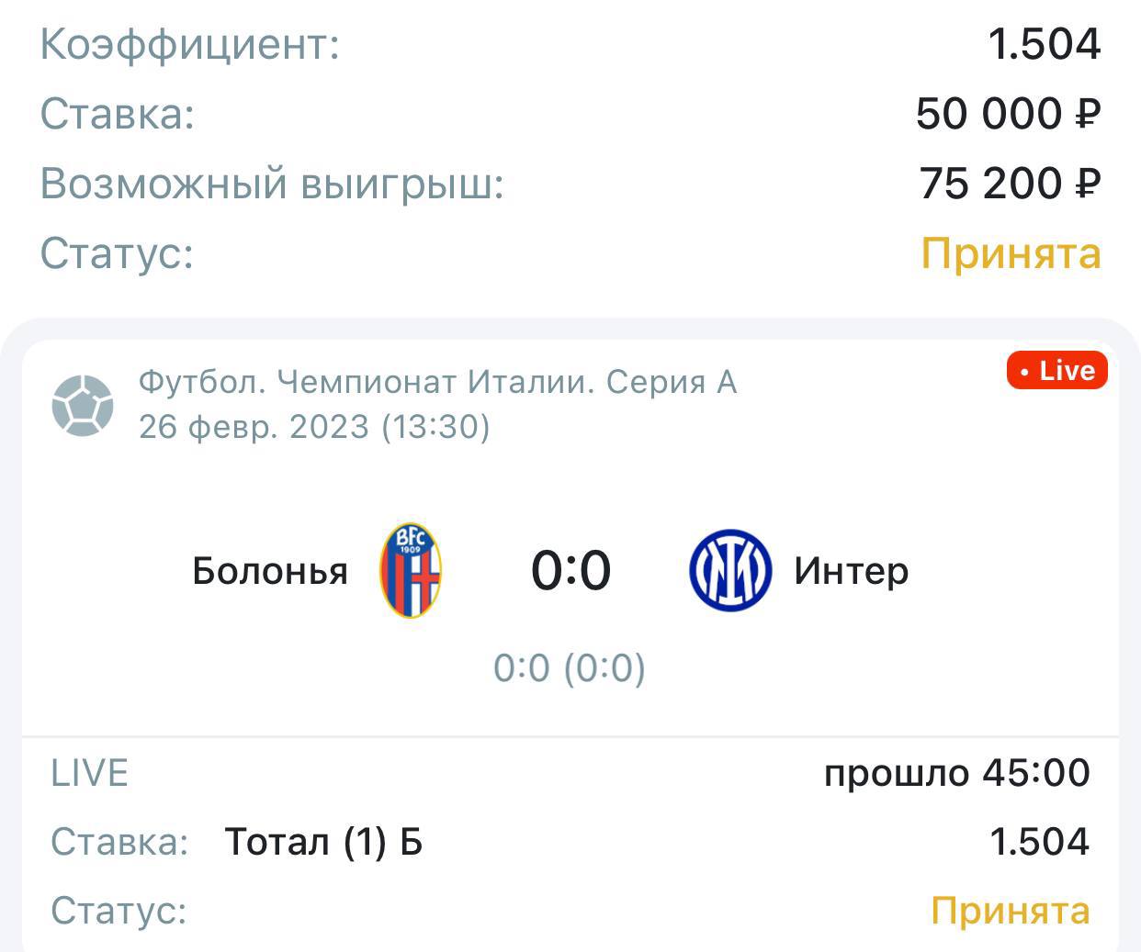
Task: Click the half-time score 0:0 (0:0)
Action: [x=570, y=667]
